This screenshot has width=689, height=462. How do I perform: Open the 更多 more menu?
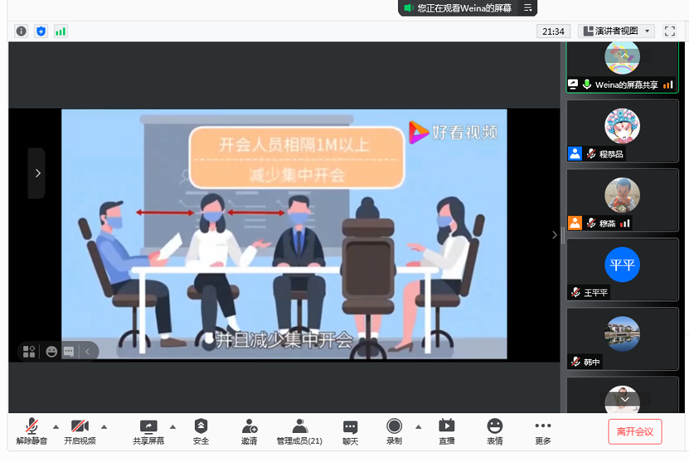(542, 431)
